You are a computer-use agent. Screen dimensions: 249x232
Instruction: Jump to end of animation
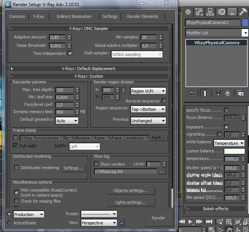pyautogui.click(x=209, y=221)
